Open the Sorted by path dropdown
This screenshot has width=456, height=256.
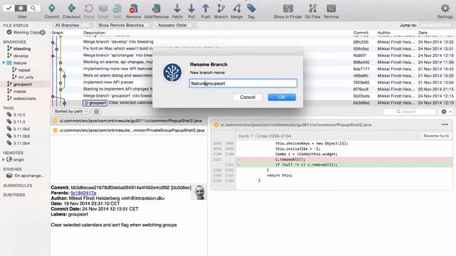pos(71,112)
